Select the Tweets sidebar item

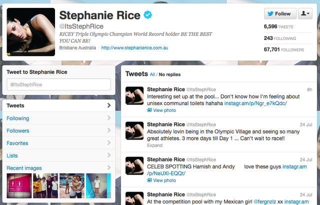(x=59, y=105)
